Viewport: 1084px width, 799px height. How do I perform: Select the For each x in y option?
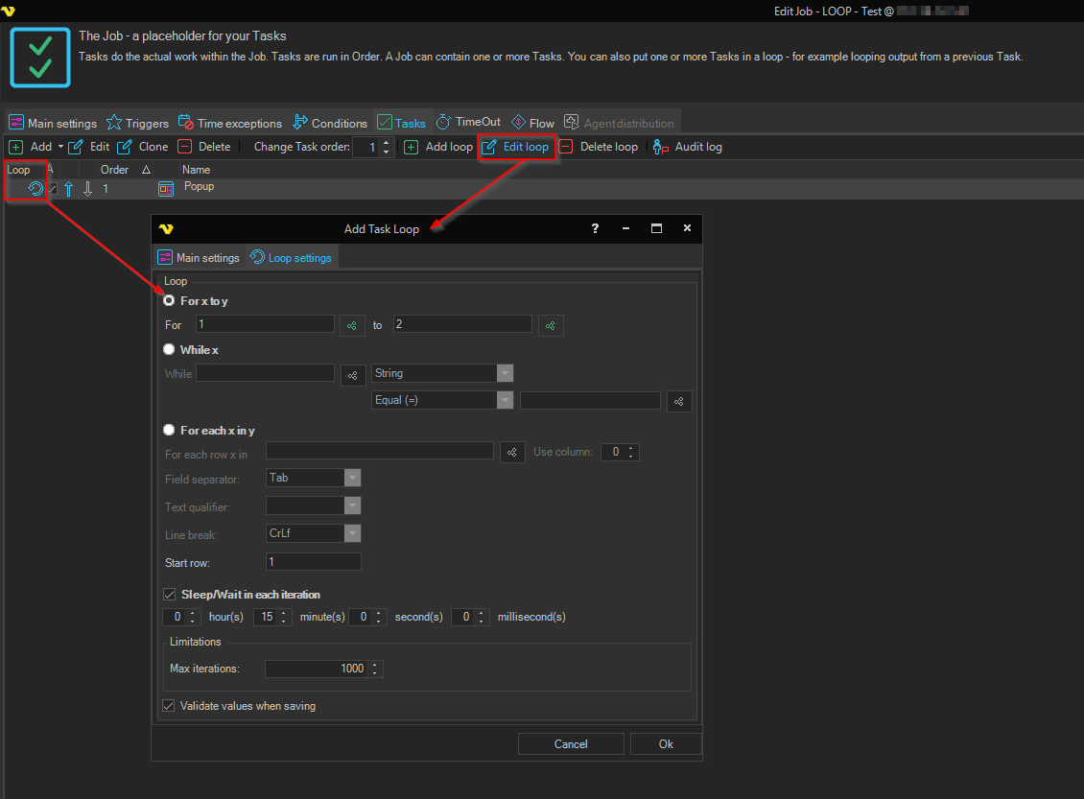[x=170, y=431]
